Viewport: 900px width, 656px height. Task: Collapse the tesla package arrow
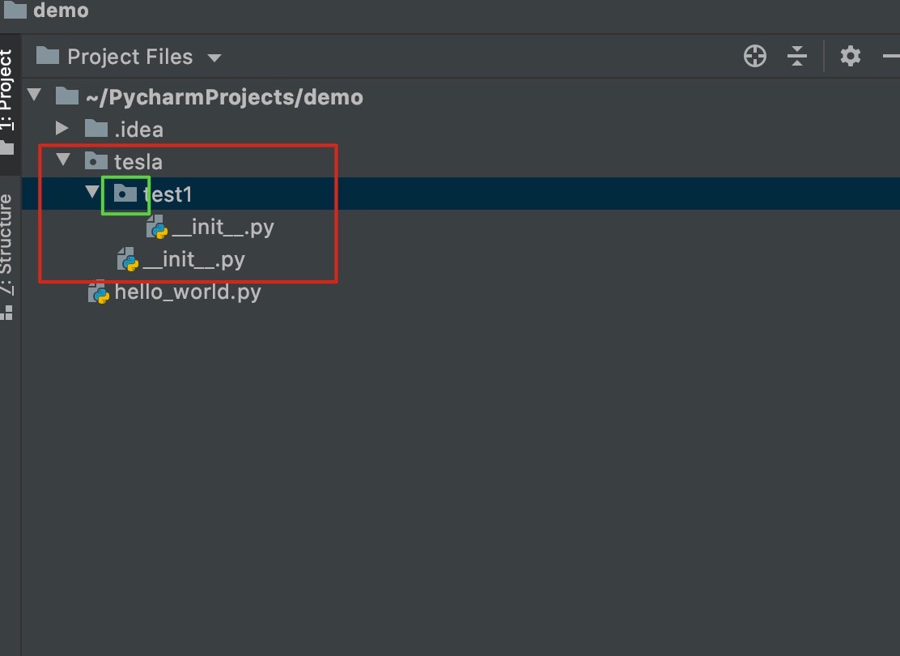pos(63,160)
